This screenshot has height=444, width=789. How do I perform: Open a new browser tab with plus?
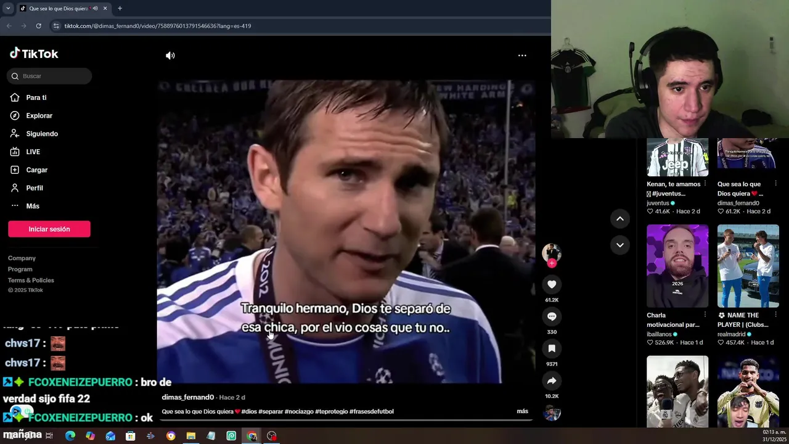120,8
